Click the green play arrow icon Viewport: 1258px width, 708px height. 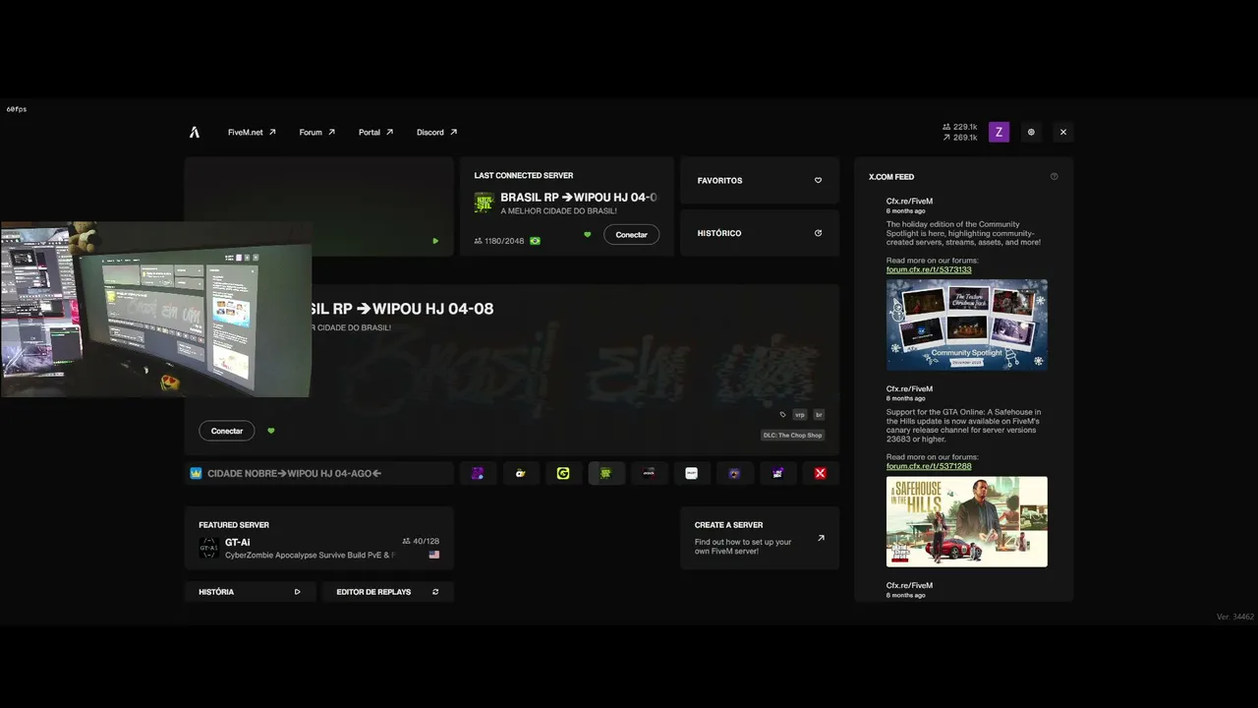click(x=435, y=241)
